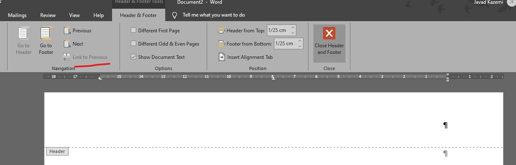
Task: Click the Header & Footer Tools label
Action: [139, 2]
